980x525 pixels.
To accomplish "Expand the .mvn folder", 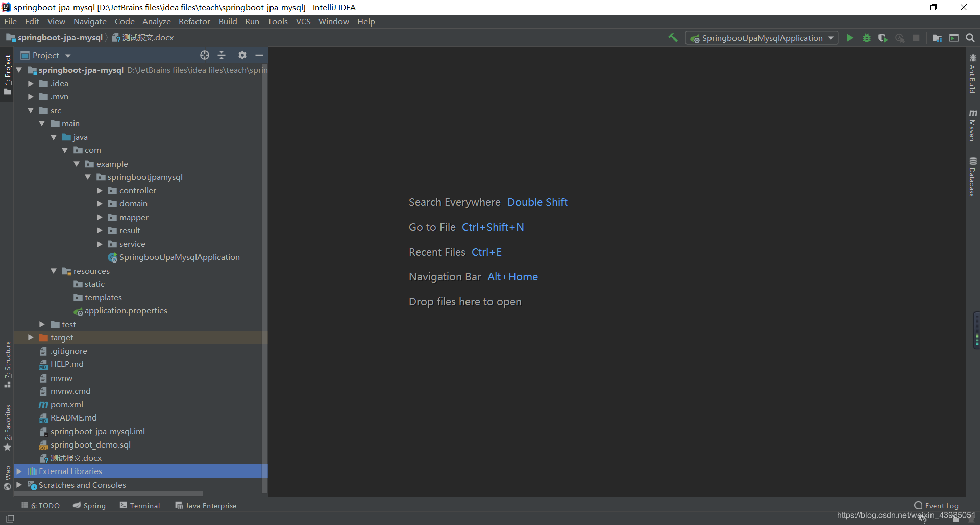I will click(31, 97).
